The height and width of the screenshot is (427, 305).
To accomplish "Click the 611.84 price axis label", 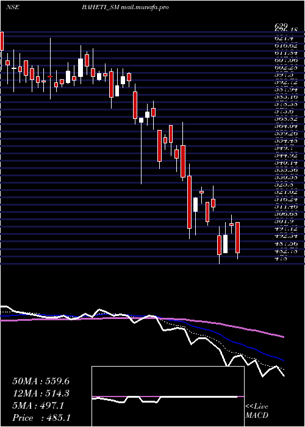I will [x=286, y=53].
